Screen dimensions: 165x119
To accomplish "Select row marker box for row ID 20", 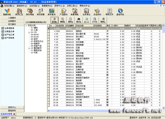I will 48,78.
